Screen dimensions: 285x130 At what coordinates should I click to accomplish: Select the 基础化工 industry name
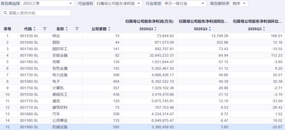pyautogui.click(x=60, y=95)
